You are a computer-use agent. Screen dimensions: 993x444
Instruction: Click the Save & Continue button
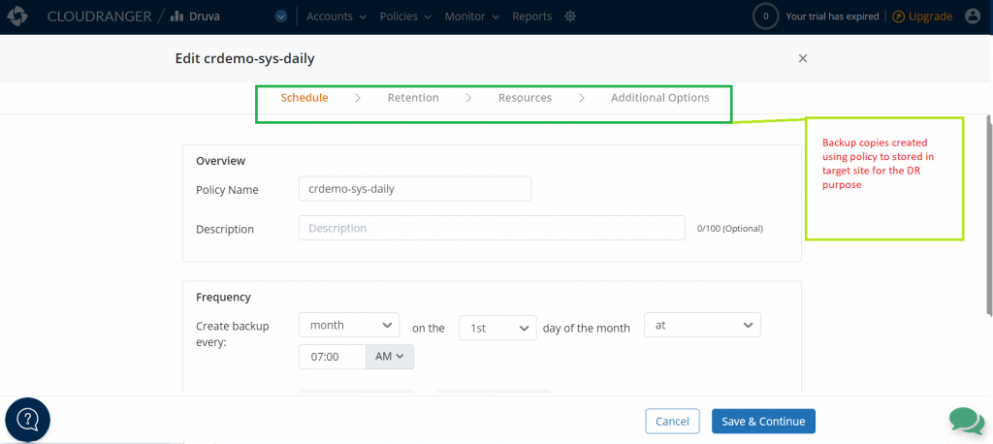(763, 421)
